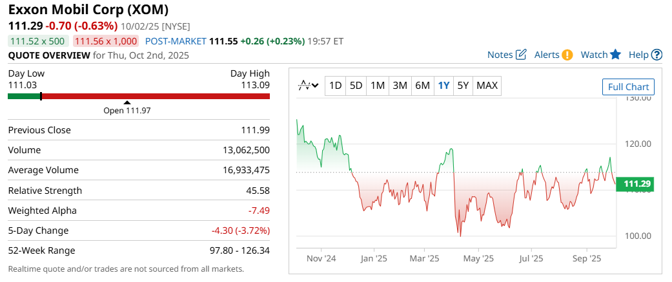
Task: Click the orange Alerts exclamation icon
Action: [567, 55]
